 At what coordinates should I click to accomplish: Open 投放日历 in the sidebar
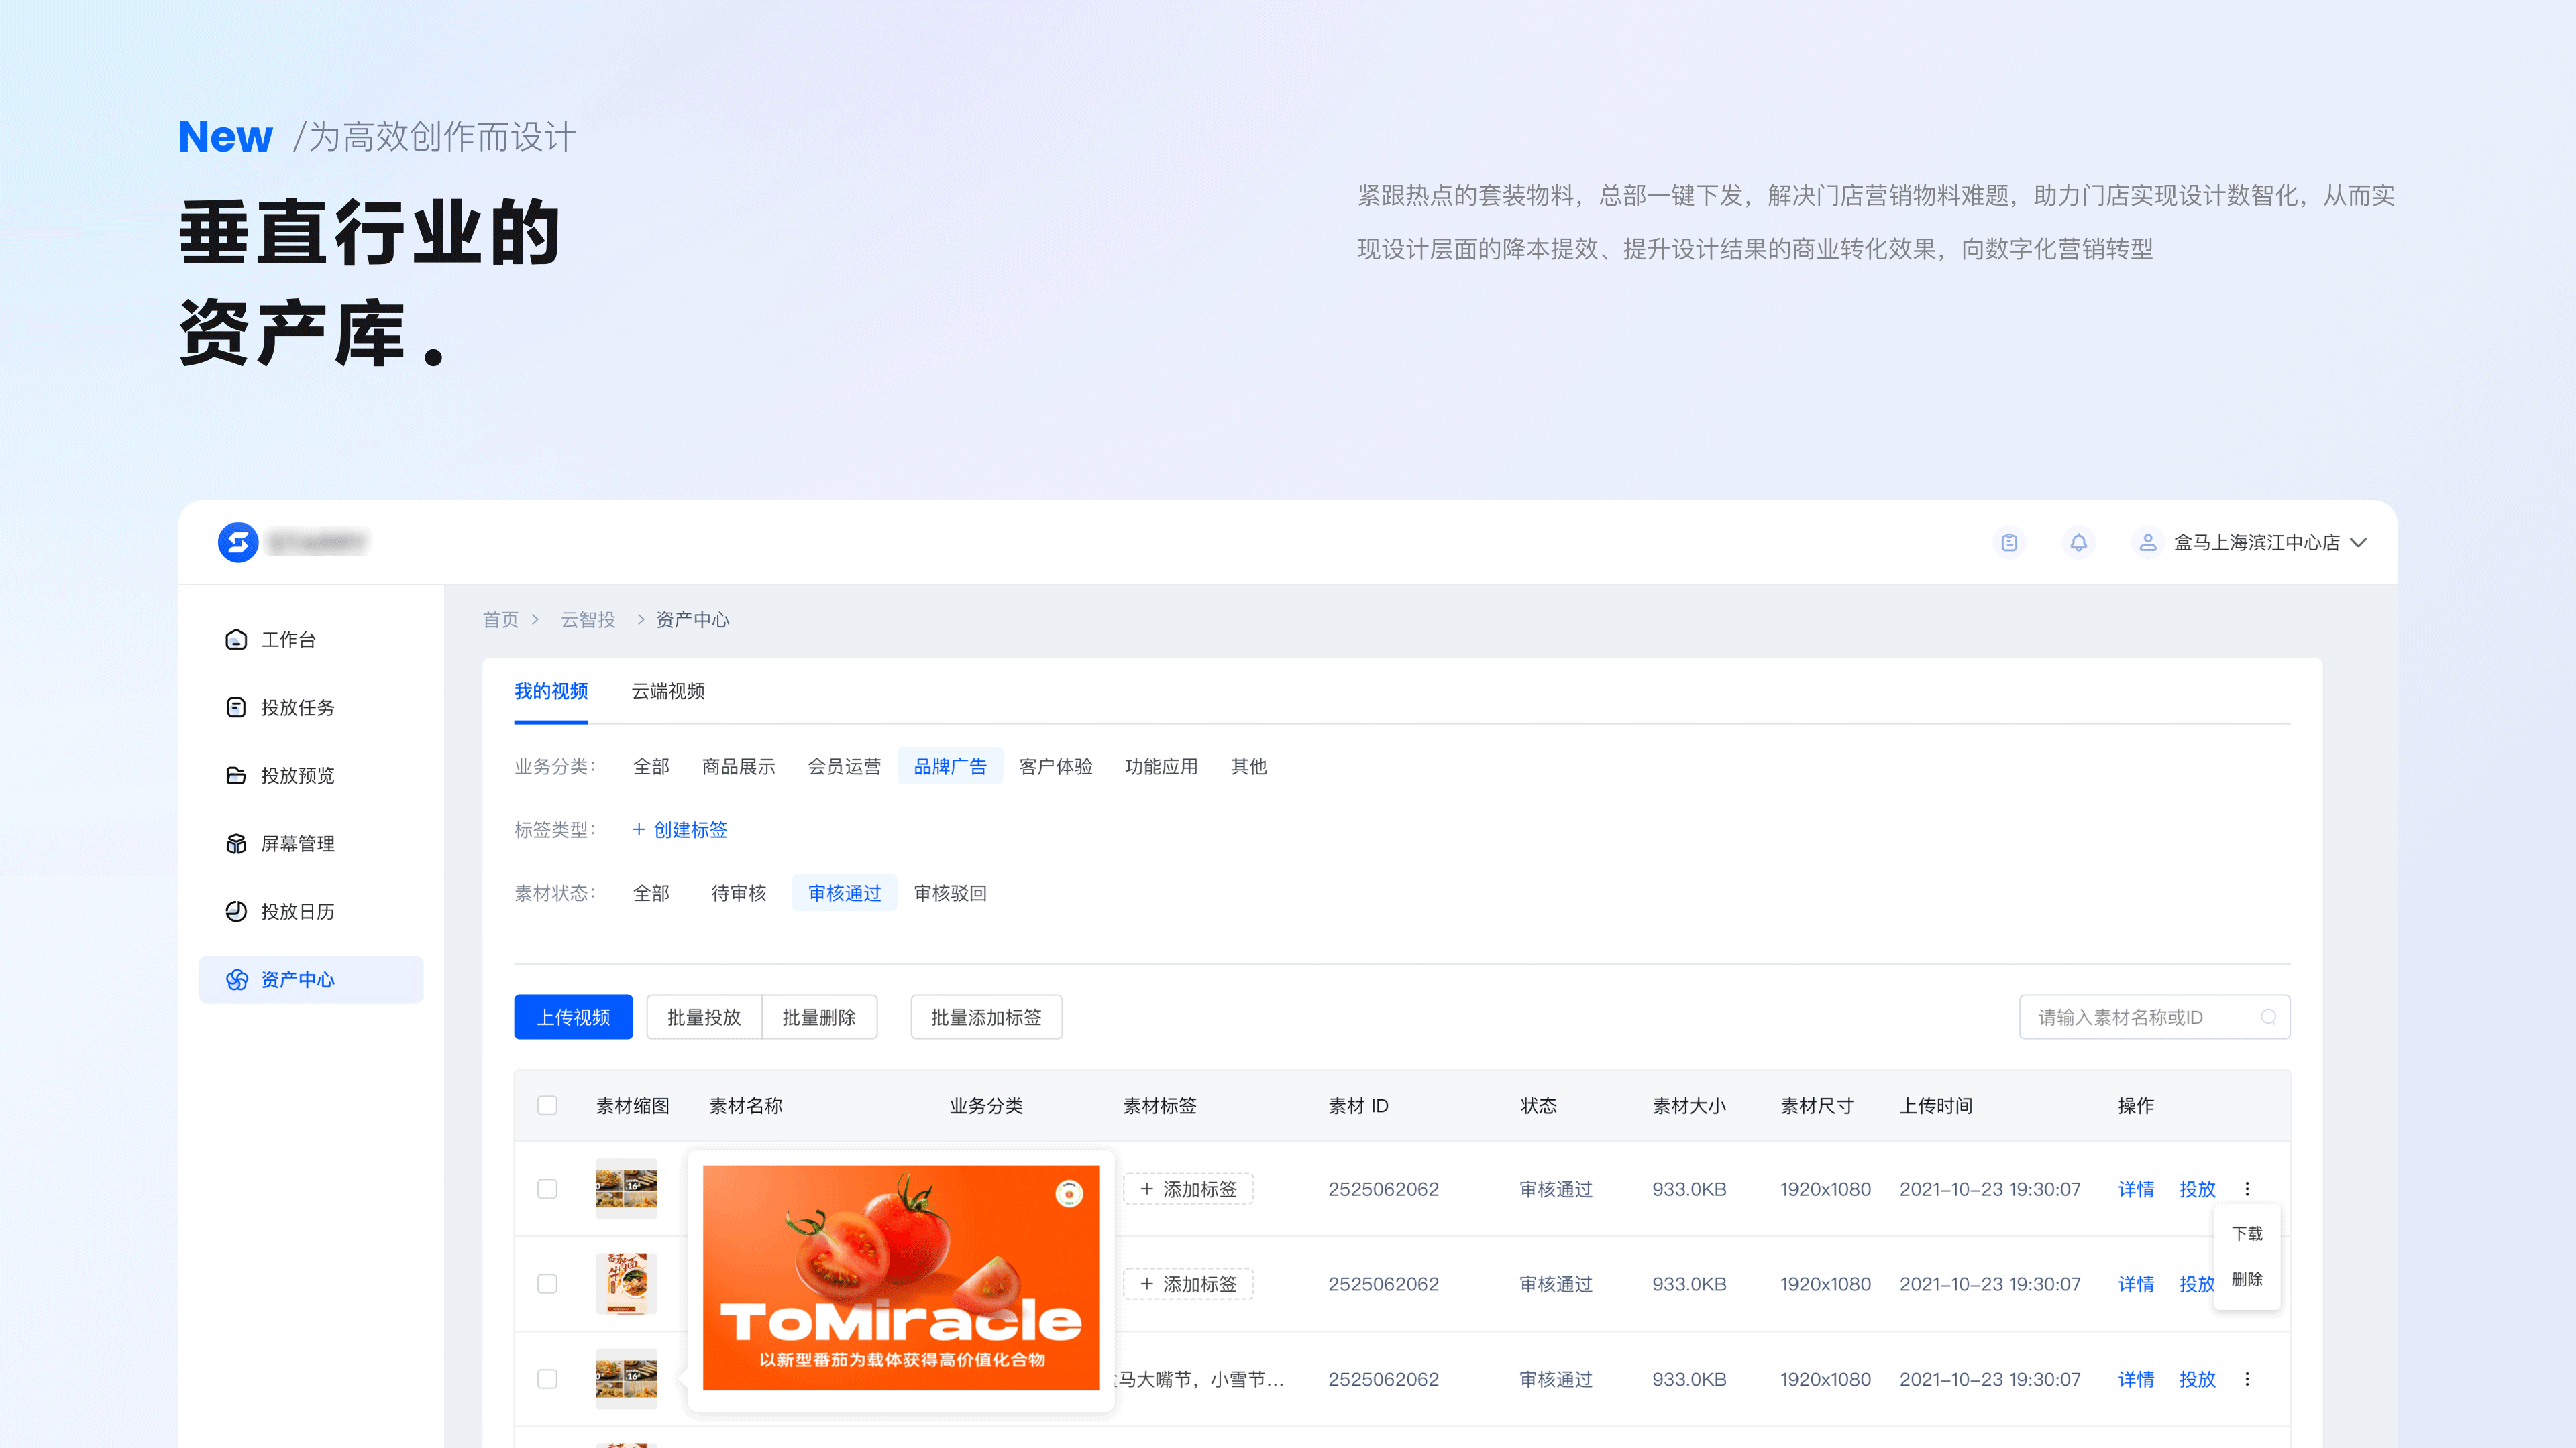(311, 912)
